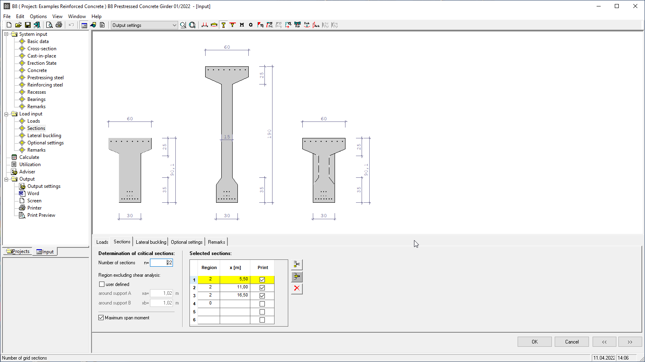
Task: Check the Print checkbox in row 5
Action: [x=262, y=312]
